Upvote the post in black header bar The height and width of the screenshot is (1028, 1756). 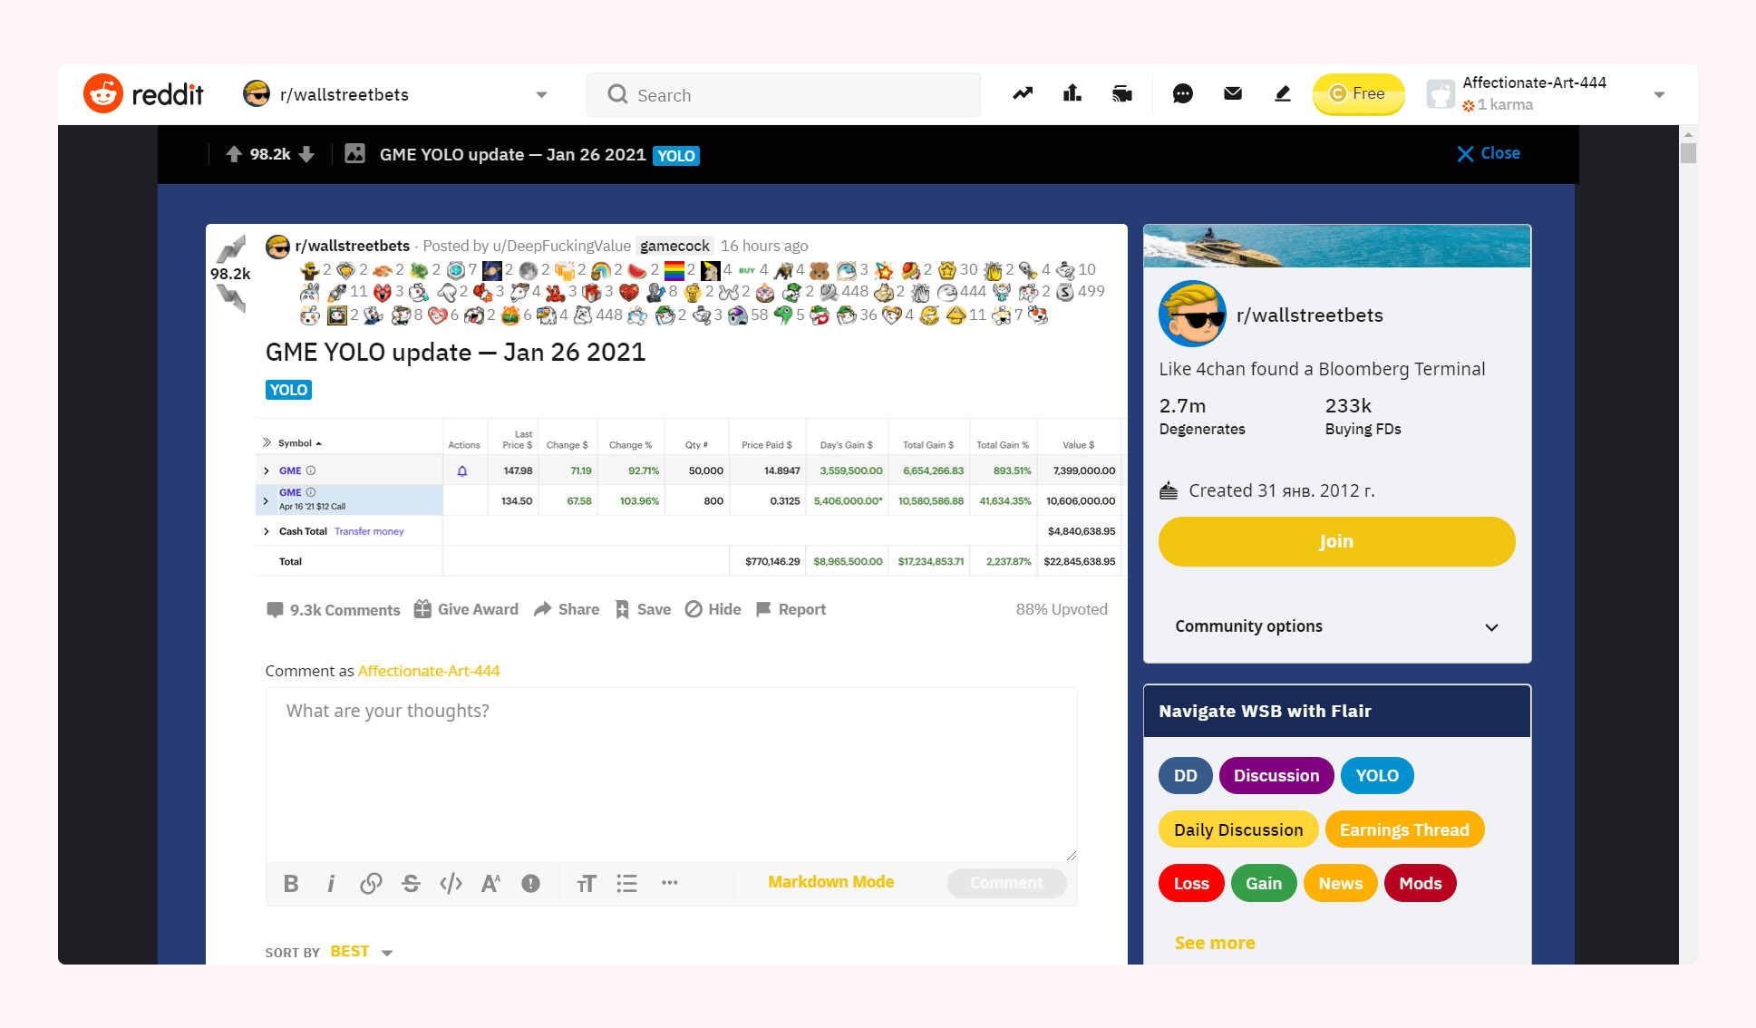[234, 154]
